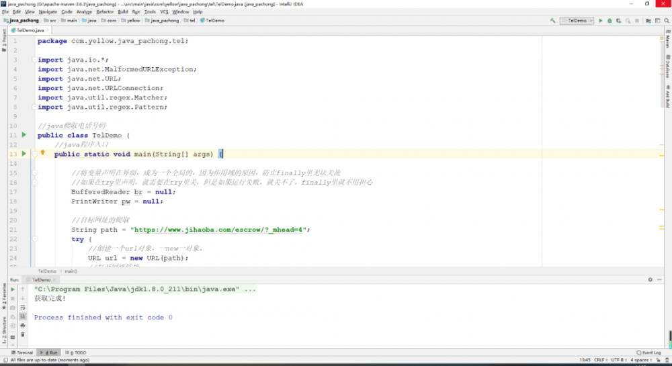Open the TelDemo run configuration dropdown
The width and height of the screenshot is (672, 366).
click(577, 21)
